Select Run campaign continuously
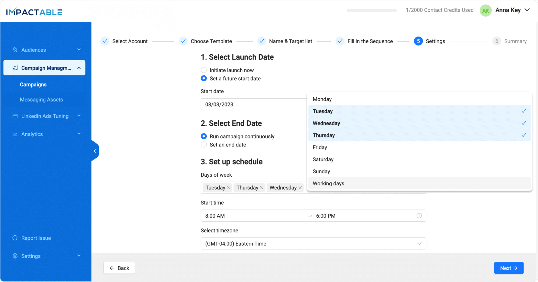The height and width of the screenshot is (282, 538). (204, 136)
